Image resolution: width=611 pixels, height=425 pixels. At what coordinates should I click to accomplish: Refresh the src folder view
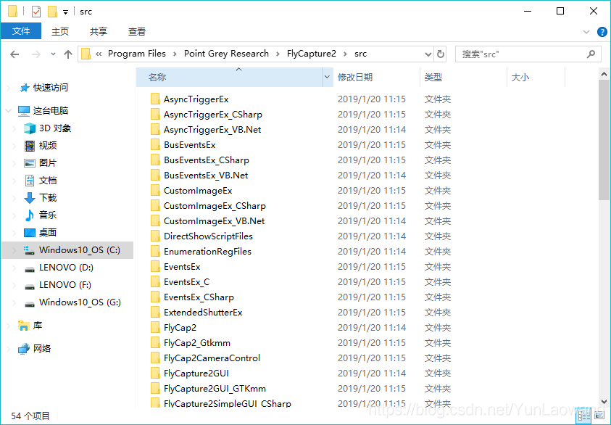[441, 54]
